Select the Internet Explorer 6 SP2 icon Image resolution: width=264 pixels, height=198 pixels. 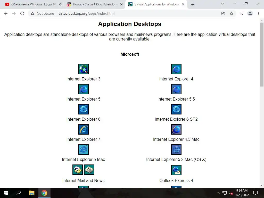tap(176, 109)
